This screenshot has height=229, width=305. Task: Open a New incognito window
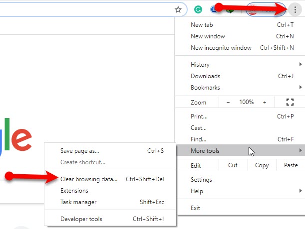click(221, 48)
